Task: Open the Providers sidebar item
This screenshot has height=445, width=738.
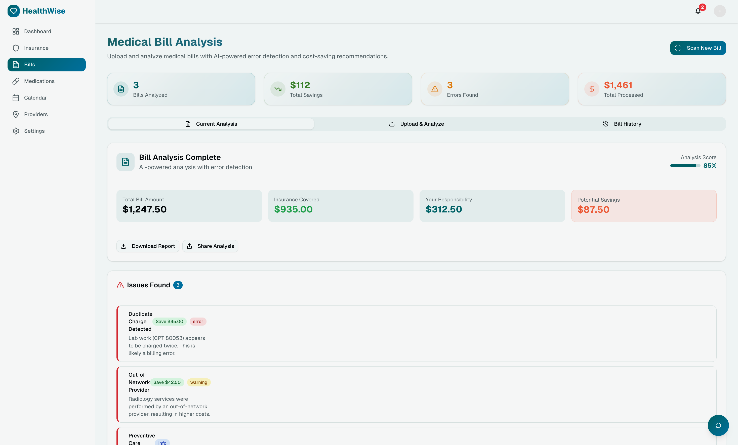Action: 36,114
